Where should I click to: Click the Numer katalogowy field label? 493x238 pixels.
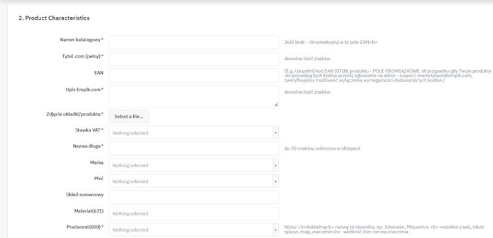pos(81,40)
